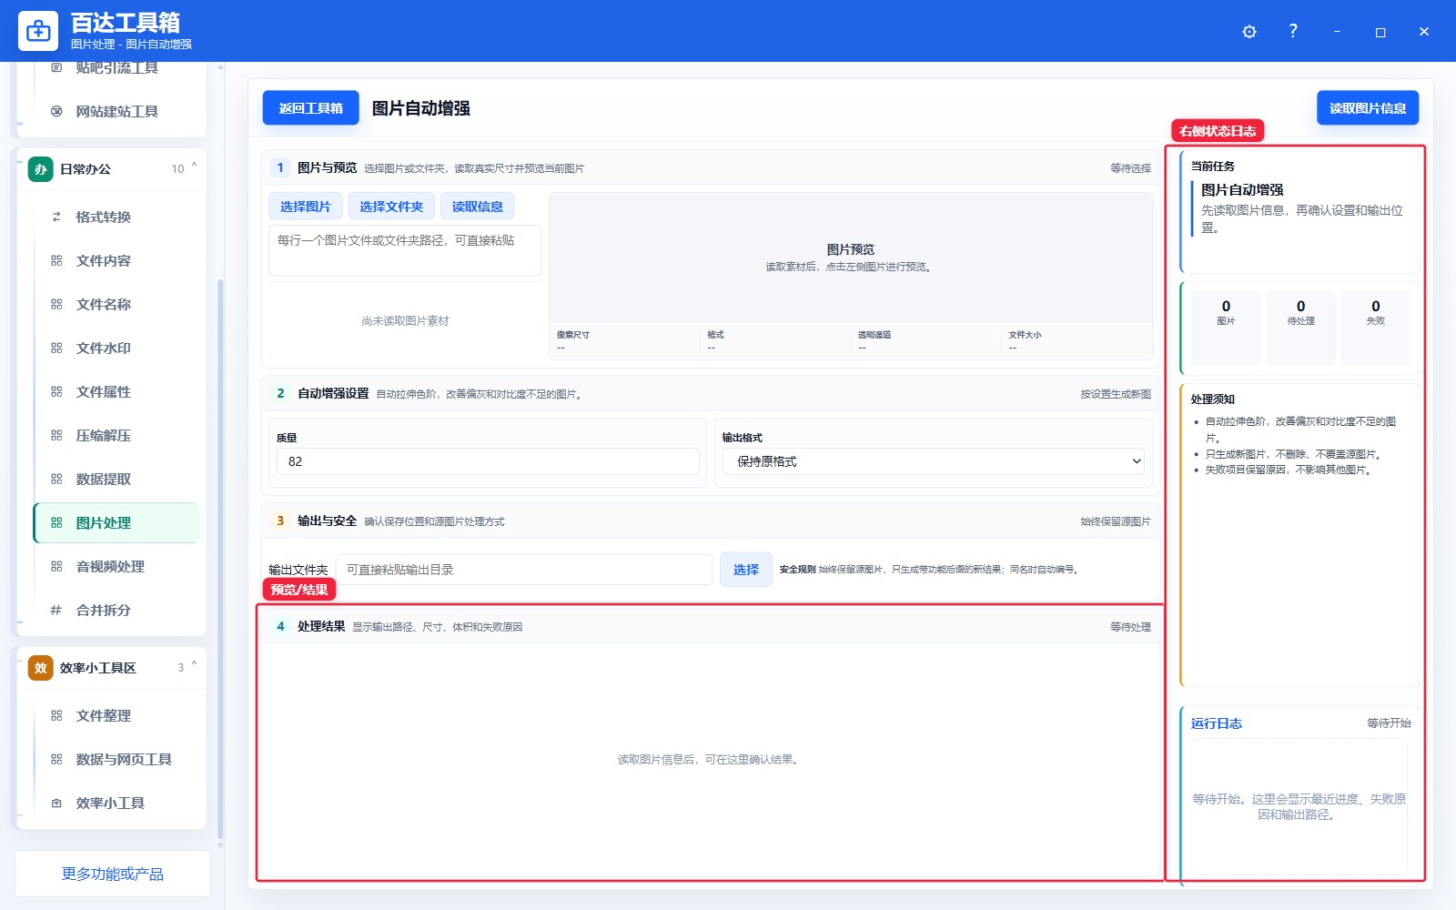This screenshot has height=910, width=1456.
Task: Click the grid icon beside 图片处理
Action: (56, 522)
